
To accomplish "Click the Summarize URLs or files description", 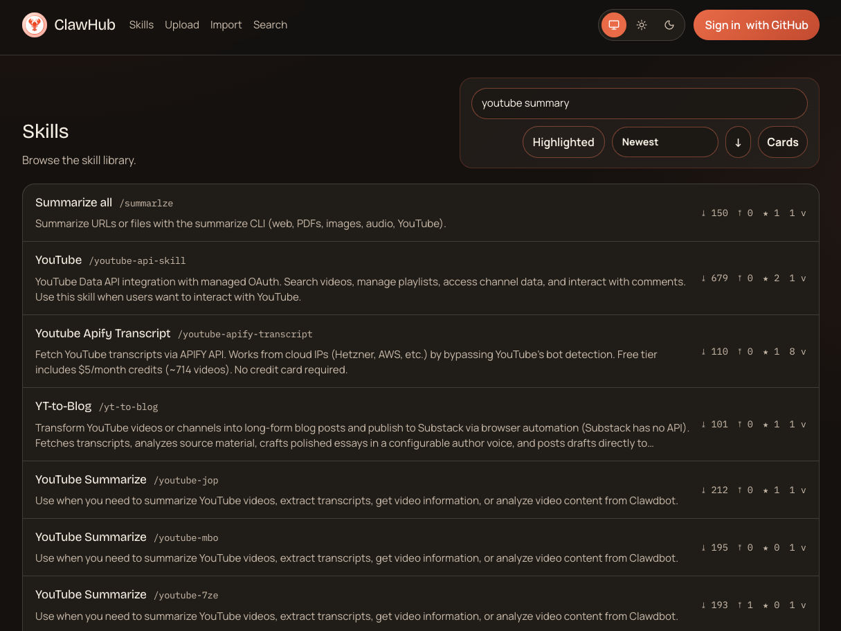I will tap(241, 224).
